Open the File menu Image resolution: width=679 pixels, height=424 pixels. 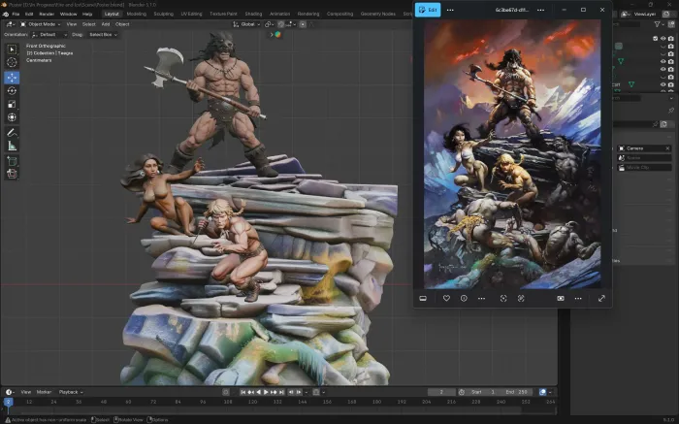pyautogui.click(x=16, y=14)
